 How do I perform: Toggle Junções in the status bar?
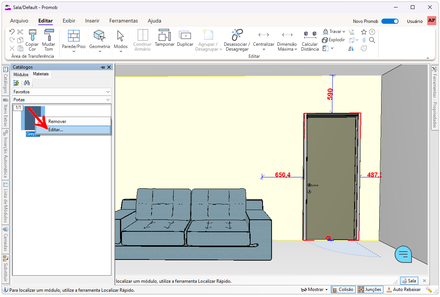370,289
